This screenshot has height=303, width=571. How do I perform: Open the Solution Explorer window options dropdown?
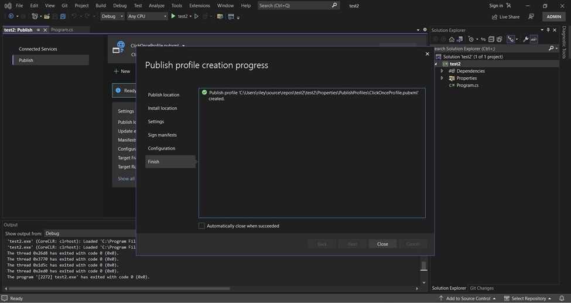(542, 30)
